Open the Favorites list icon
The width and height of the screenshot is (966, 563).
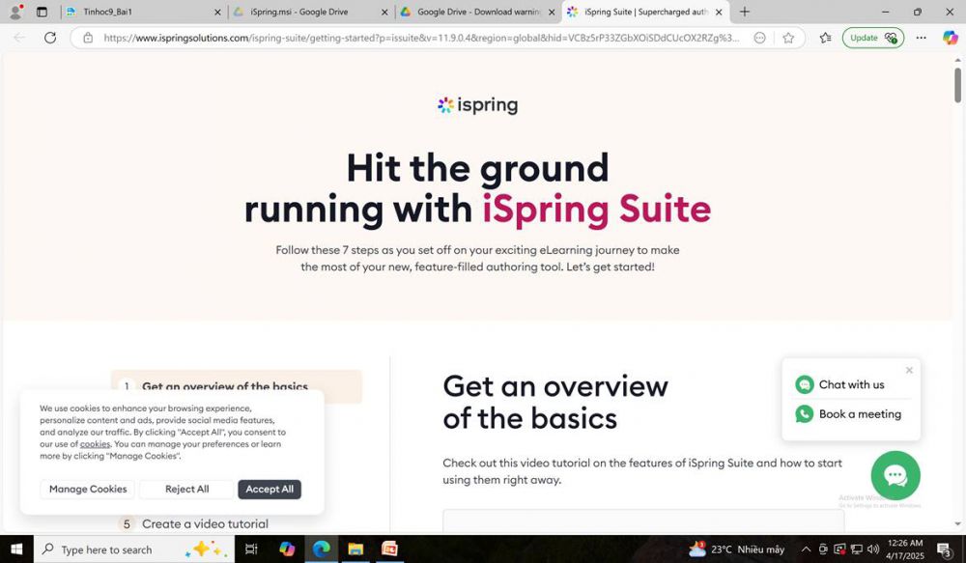pos(826,38)
